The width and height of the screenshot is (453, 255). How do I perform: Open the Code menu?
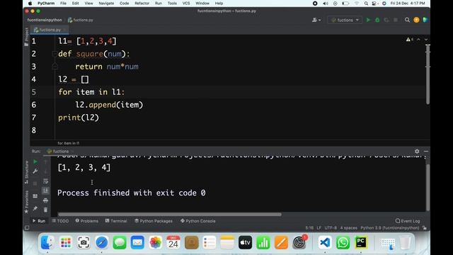point(125,3)
